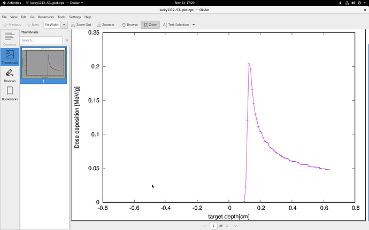Click the network status icon
This screenshot has width=369, height=230.
tap(347, 3)
